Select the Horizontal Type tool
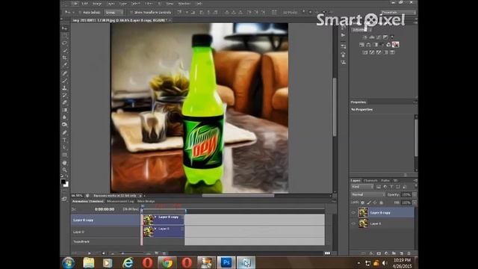The width and height of the screenshot is (478, 269). pyautogui.click(x=64, y=140)
